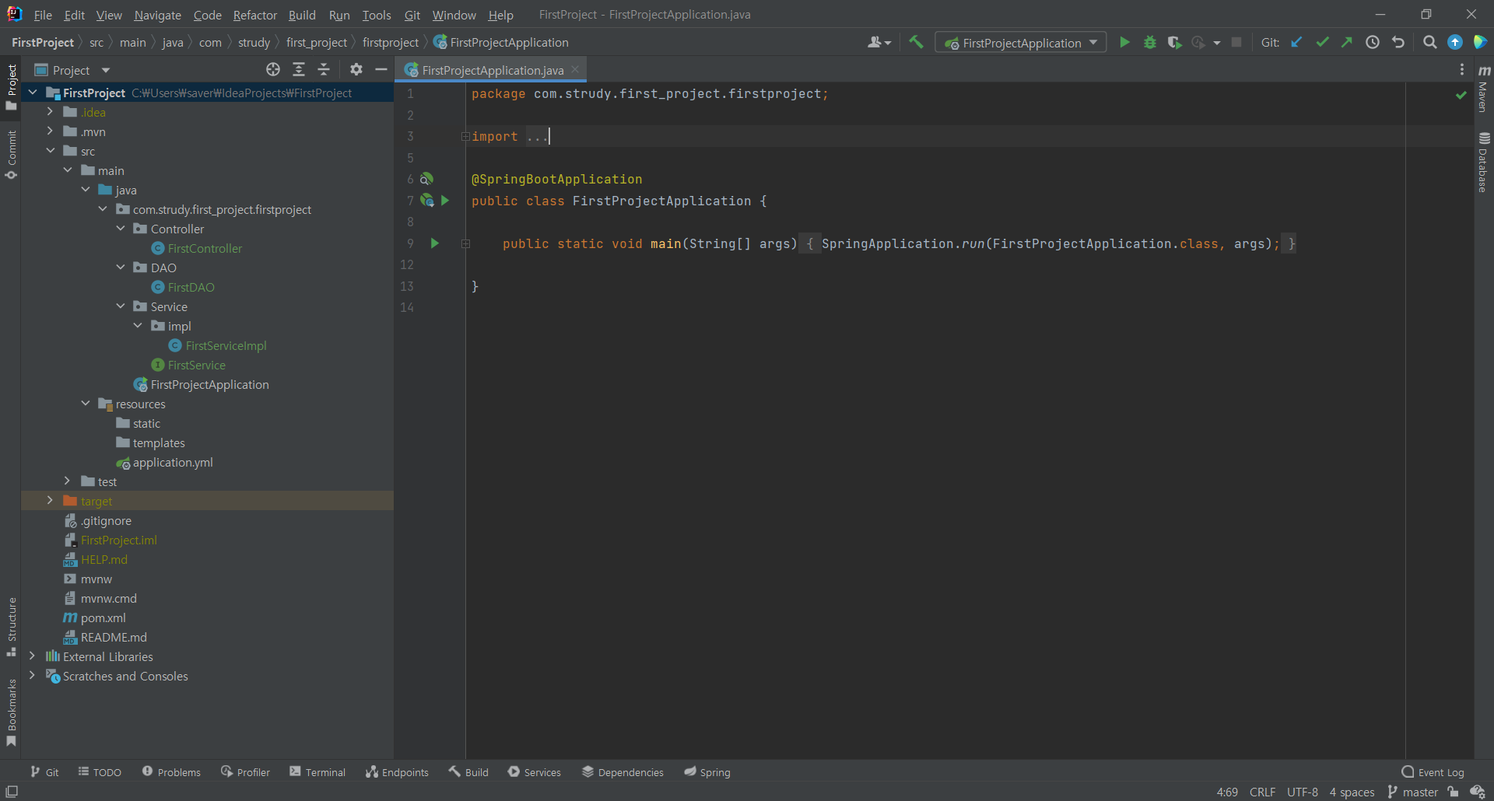Click Select Opened File target icon
This screenshot has width=1494, height=801.
[273, 70]
